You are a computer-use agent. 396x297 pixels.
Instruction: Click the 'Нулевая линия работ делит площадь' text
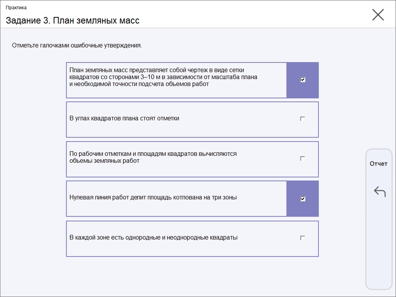(153, 197)
